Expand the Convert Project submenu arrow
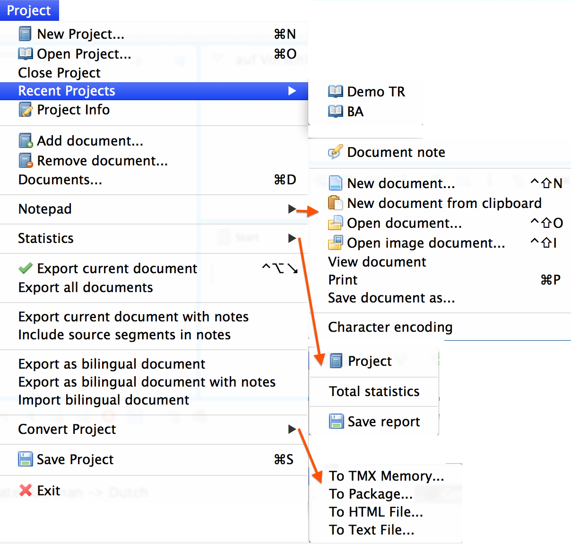 (x=292, y=429)
